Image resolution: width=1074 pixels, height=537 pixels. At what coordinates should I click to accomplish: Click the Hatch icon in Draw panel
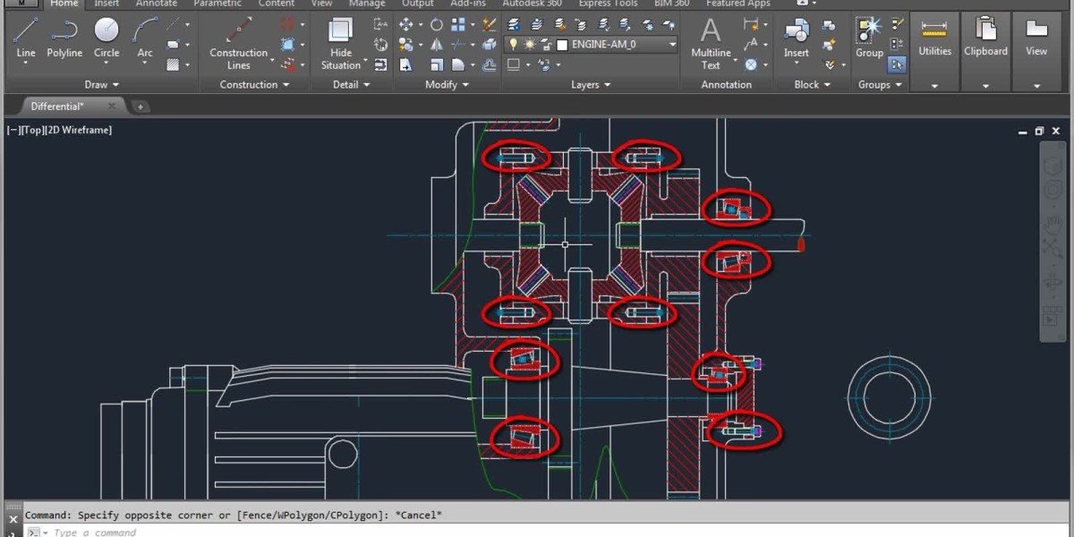pos(173,64)
